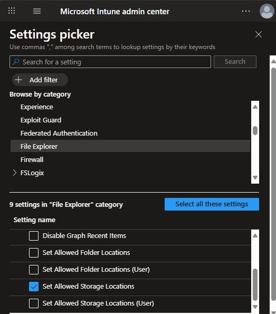Open the app launcher grid icon
Screen dimensions: 276x314
(x=12, y=11)
